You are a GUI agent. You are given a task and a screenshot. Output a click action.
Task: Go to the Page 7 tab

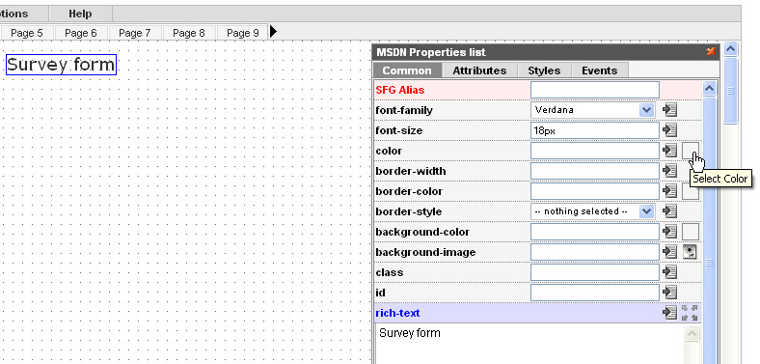point(135,33)
